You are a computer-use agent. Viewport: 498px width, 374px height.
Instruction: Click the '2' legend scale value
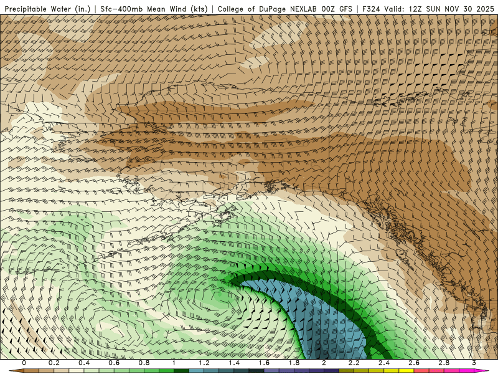click(324, 363)
